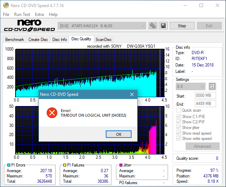Click the Speed value 8.18 X

[213, 181]
